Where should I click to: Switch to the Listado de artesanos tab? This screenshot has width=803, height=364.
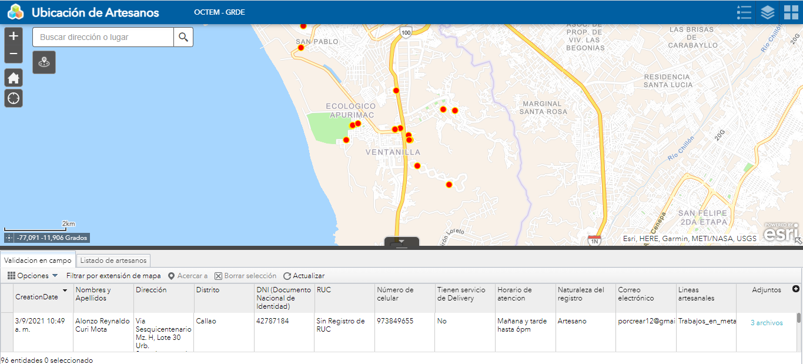pyautogui.click(x=114, y=260)
